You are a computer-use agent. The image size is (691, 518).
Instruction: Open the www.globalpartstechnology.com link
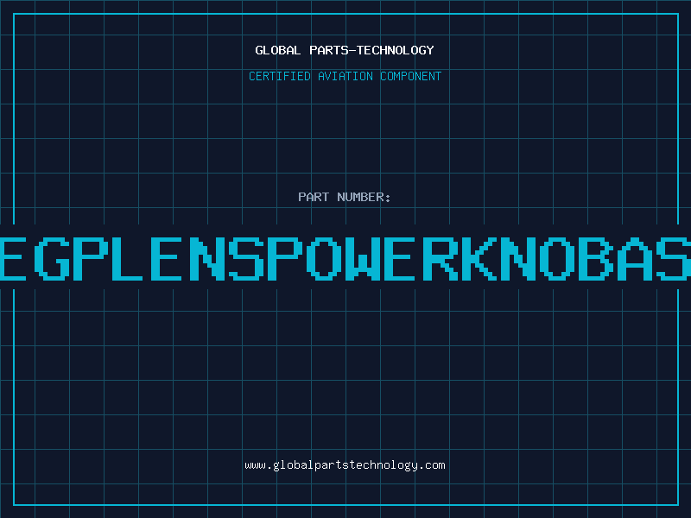point(345,465)
